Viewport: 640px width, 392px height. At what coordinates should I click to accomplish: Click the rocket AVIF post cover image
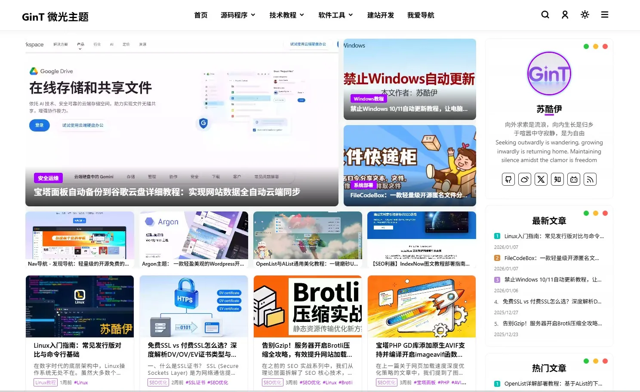tap(422, 306)
